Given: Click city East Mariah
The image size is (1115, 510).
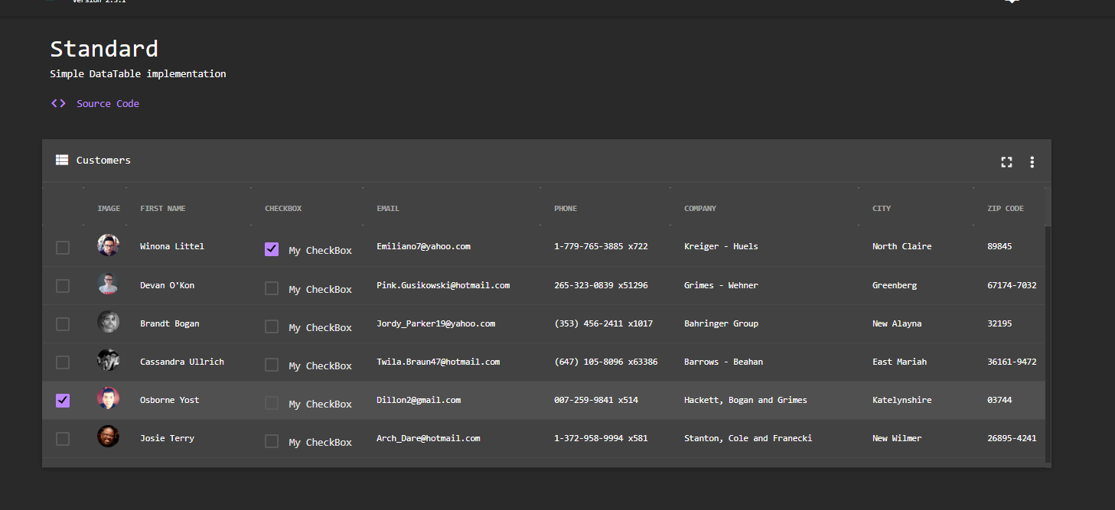Looking at the screenshot, I should (899, 362).
